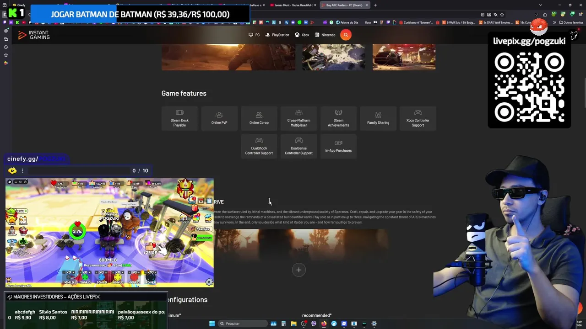Open the Curitibano é Batman bookmark

(416, 22)
